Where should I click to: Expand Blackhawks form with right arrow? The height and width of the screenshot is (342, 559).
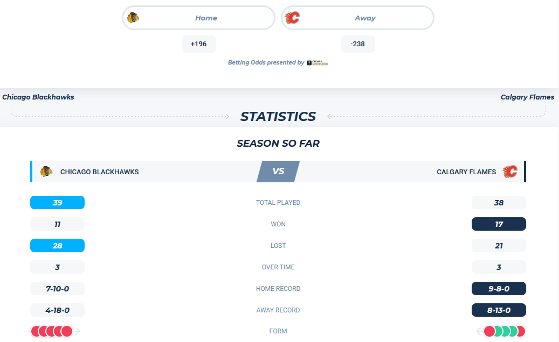pyautogui.click(x=78, y=331)
